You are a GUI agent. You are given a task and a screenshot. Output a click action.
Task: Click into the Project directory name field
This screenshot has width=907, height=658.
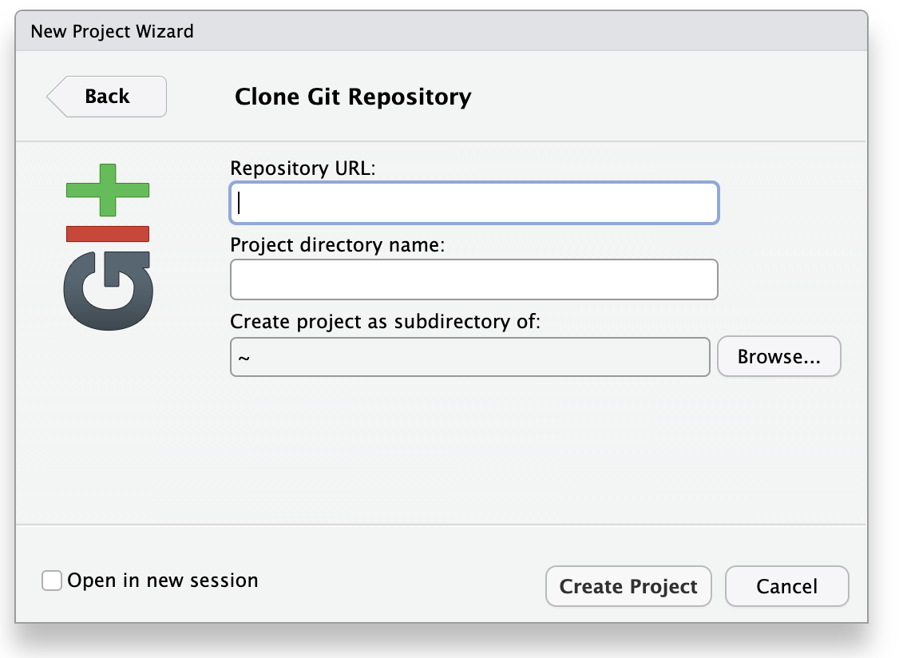click(x=474, y=279)
